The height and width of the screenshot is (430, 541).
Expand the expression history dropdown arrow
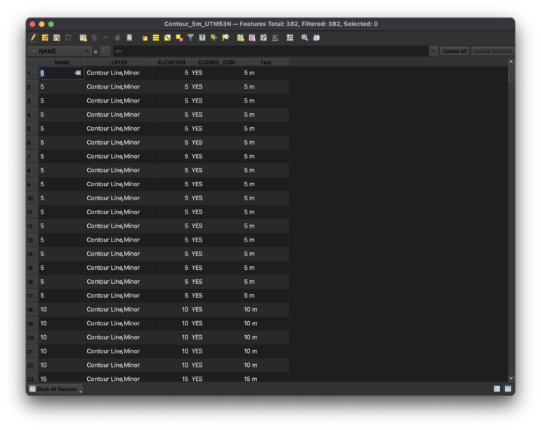tap(433, 51)
